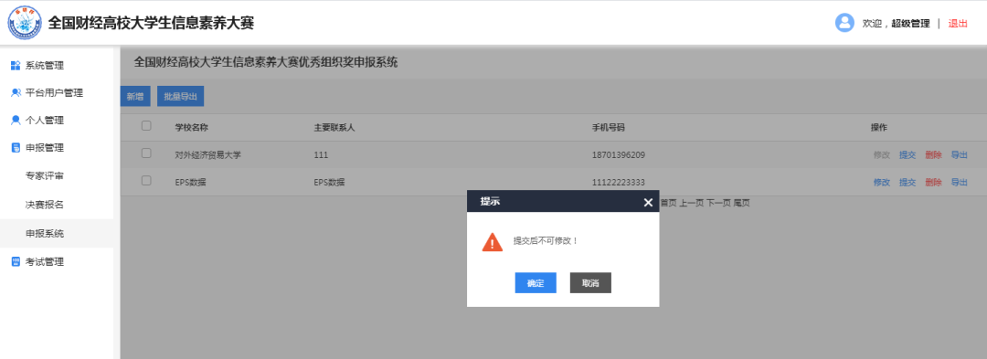Click the 申报管理 sidebar icon
The width and height of the screenshot is (987, 359).
(16, 148)
